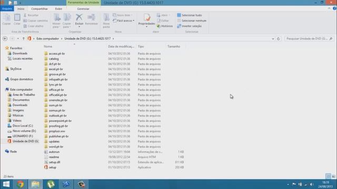
Task: Click the Inverter seleção option
Action: pyautogui.click(x=190, y=26)
